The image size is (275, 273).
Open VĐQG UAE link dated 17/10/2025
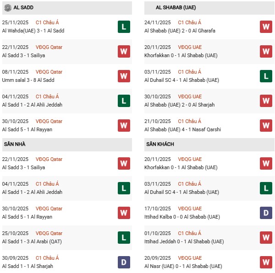pos(190,209)
